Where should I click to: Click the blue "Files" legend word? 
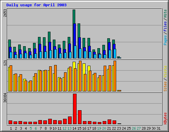165,26
